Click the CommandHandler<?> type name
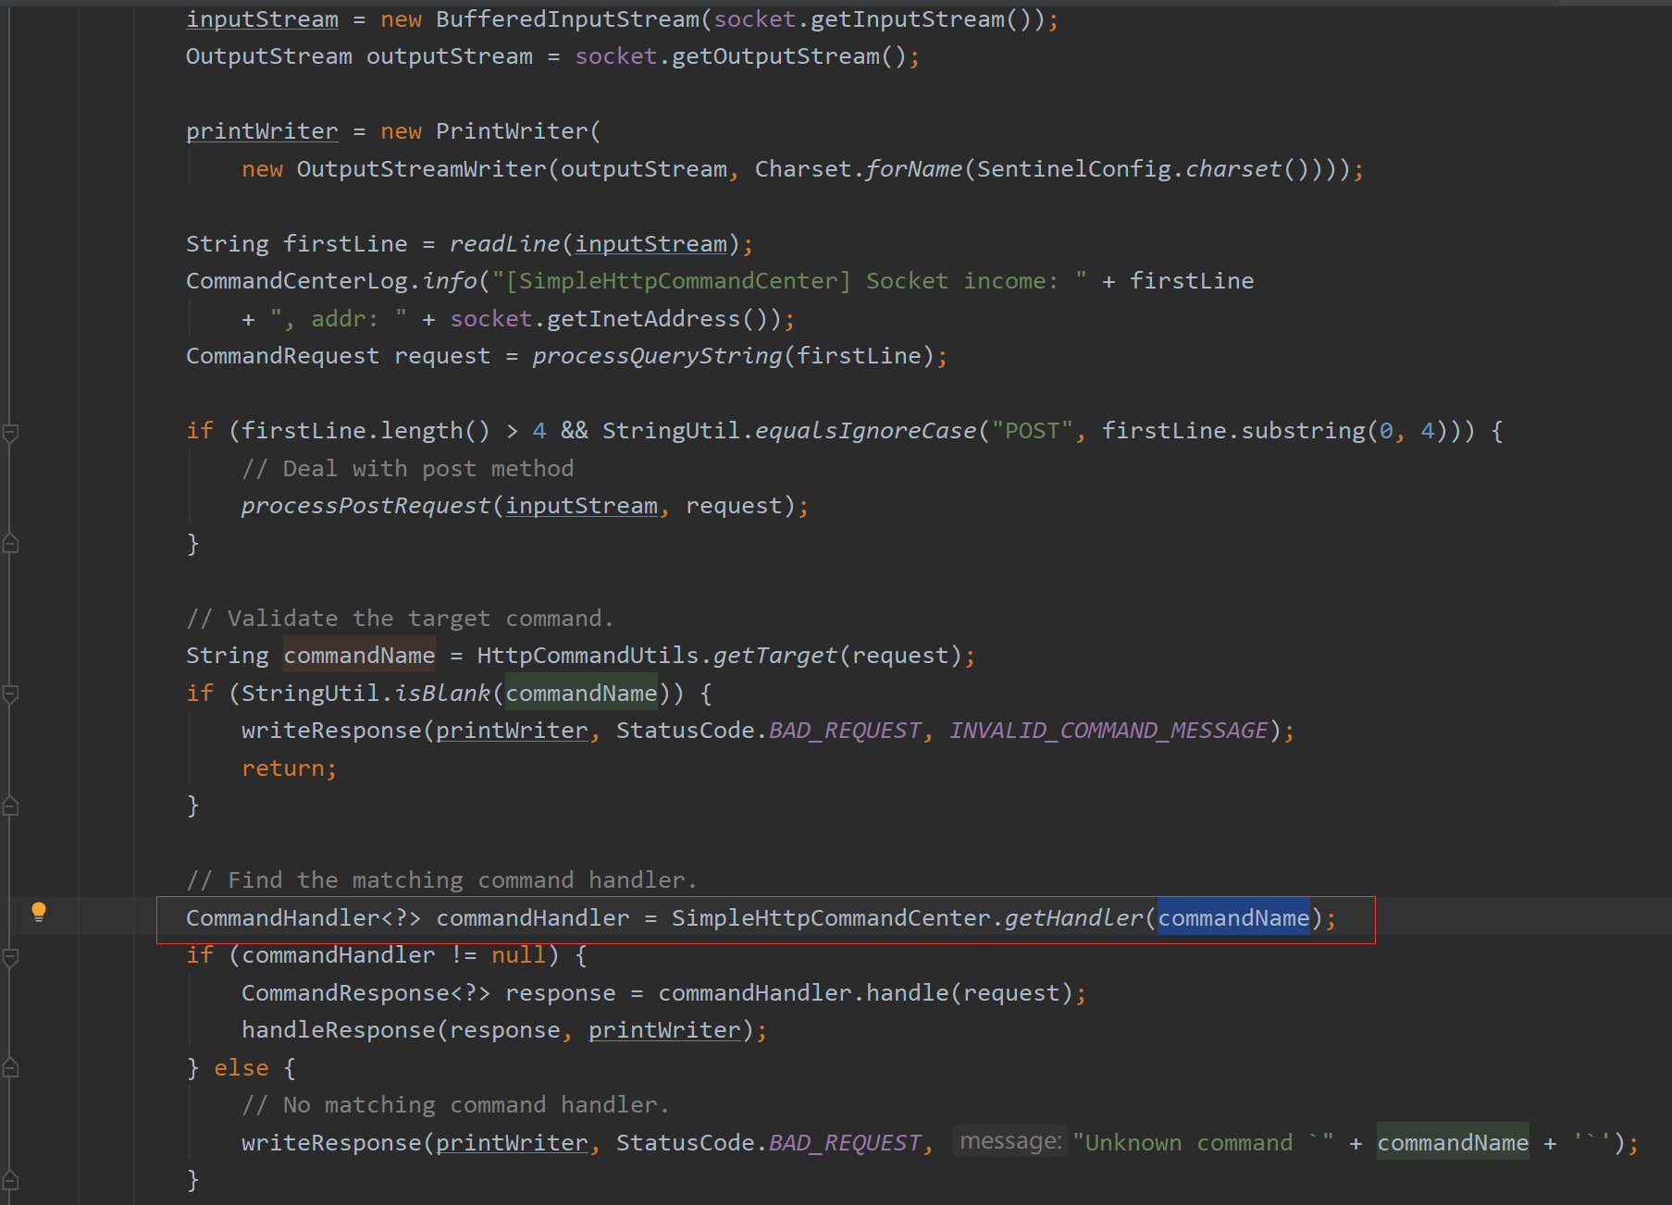This screenshot has height=1205, width=1672. [x=303, y=918]
